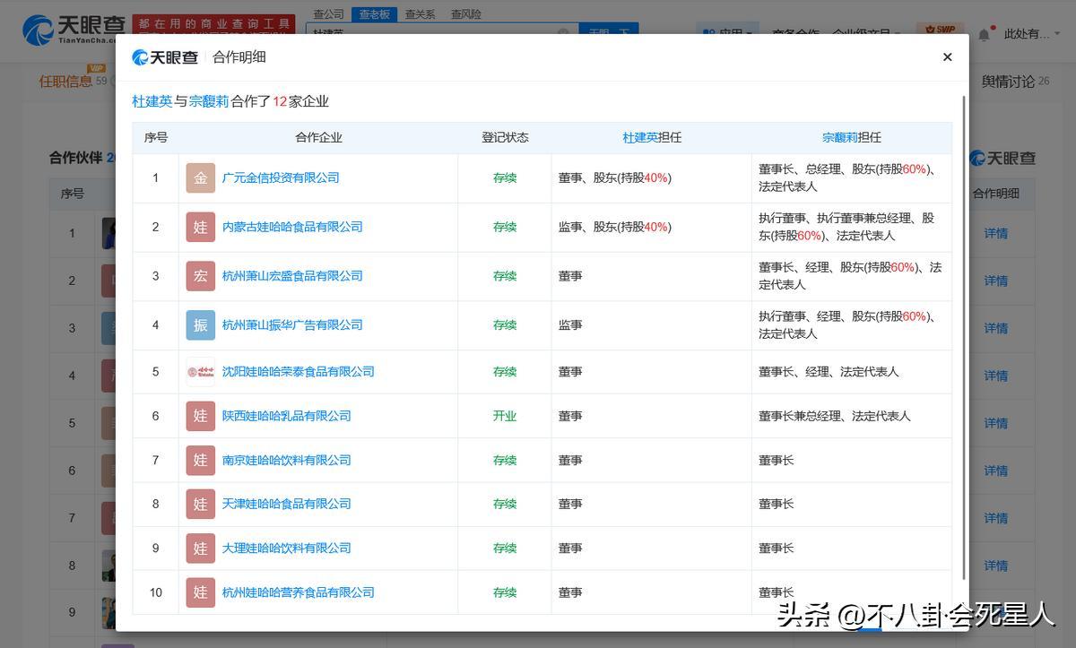Screen dimensions: 1076x648
Task: Click the 宏 icon for 杭州萧山宏盛食品
Action: pyautogui.click(x=201, y=276)
